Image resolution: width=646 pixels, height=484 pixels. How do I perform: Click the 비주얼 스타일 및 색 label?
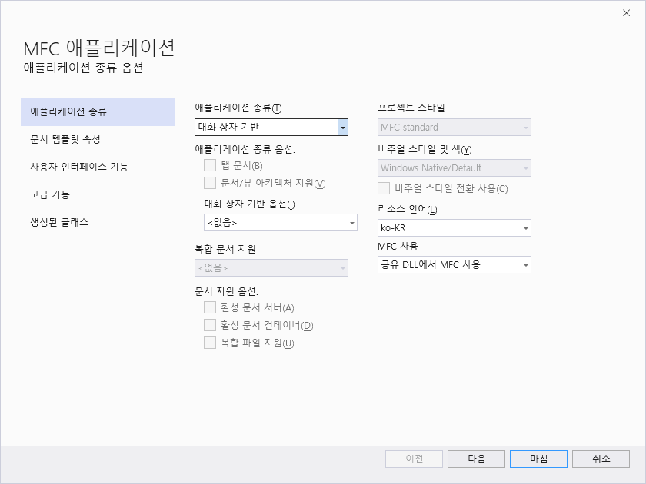click(425, 149)
